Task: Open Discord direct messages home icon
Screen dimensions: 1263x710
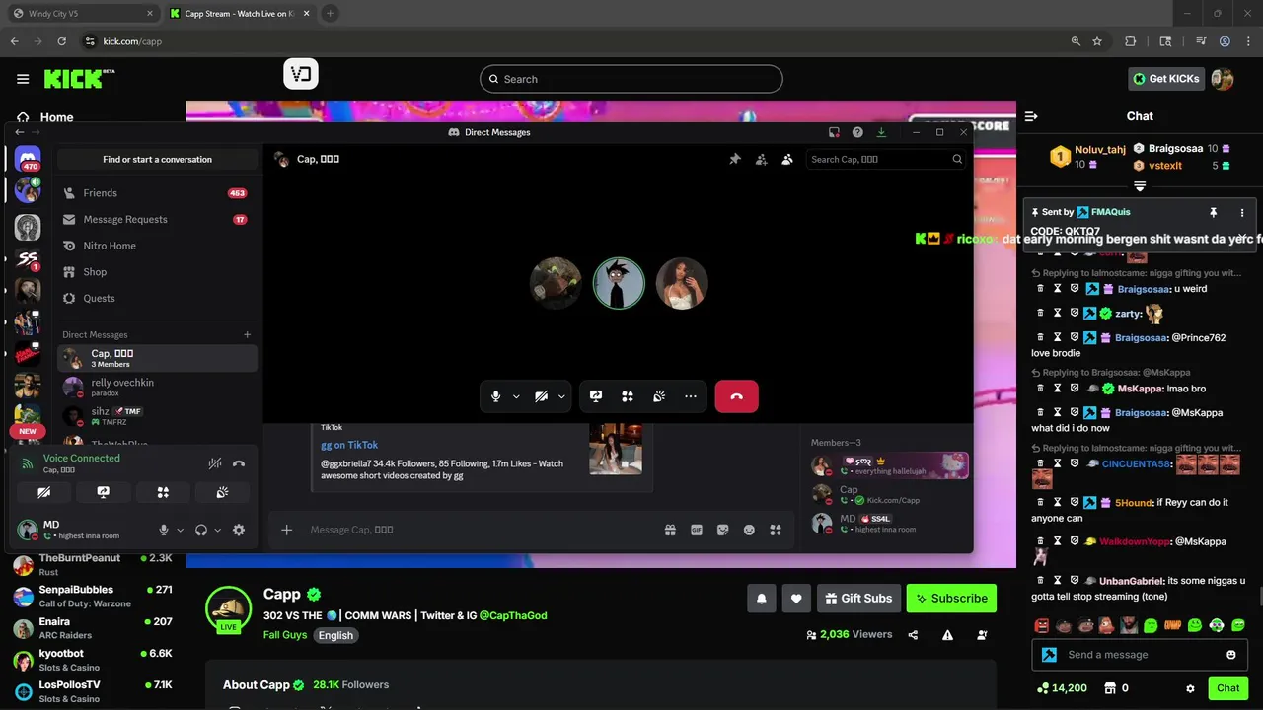Action: [28, 158]
